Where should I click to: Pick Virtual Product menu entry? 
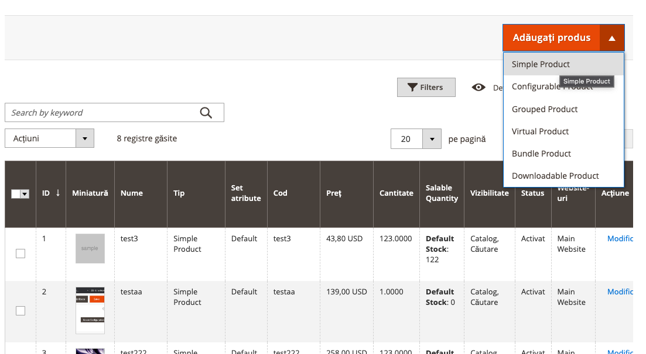pos(563,131)
